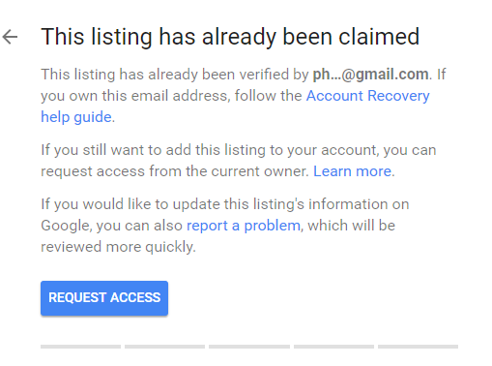Select the first progress step segment
The image size is (492, 366).
point(80,347)
